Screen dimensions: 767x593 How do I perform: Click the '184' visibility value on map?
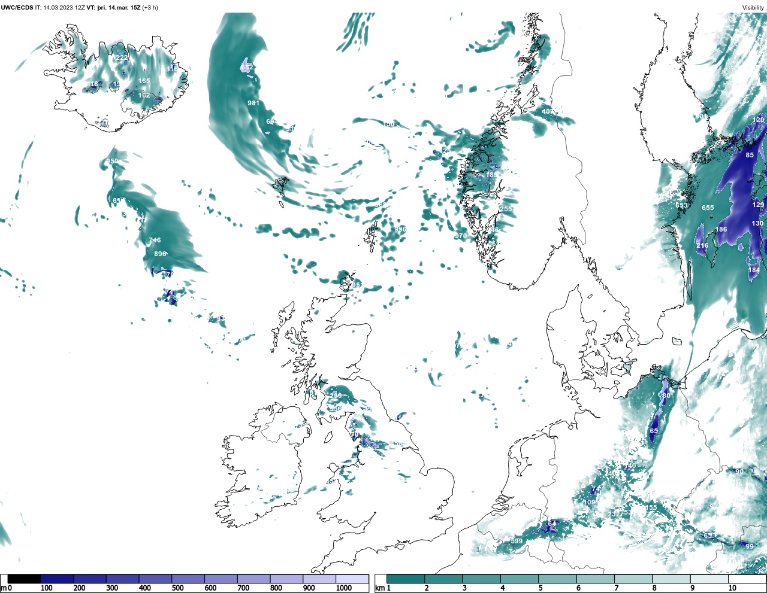[754, 270]
